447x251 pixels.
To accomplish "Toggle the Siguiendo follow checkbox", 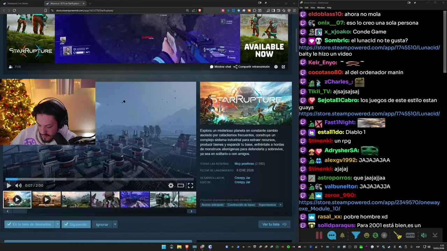I will pyautogui.click(x=76, y=224).
